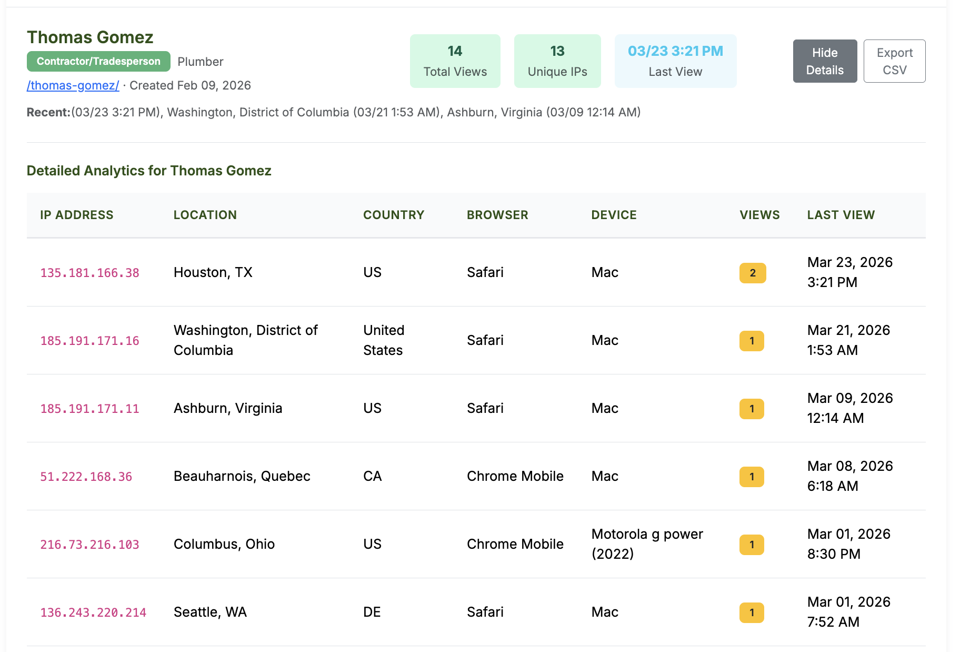Select the 13 Unique IPs card
Image resolution: width=960 pixels, height=652 pixels.
557,61
